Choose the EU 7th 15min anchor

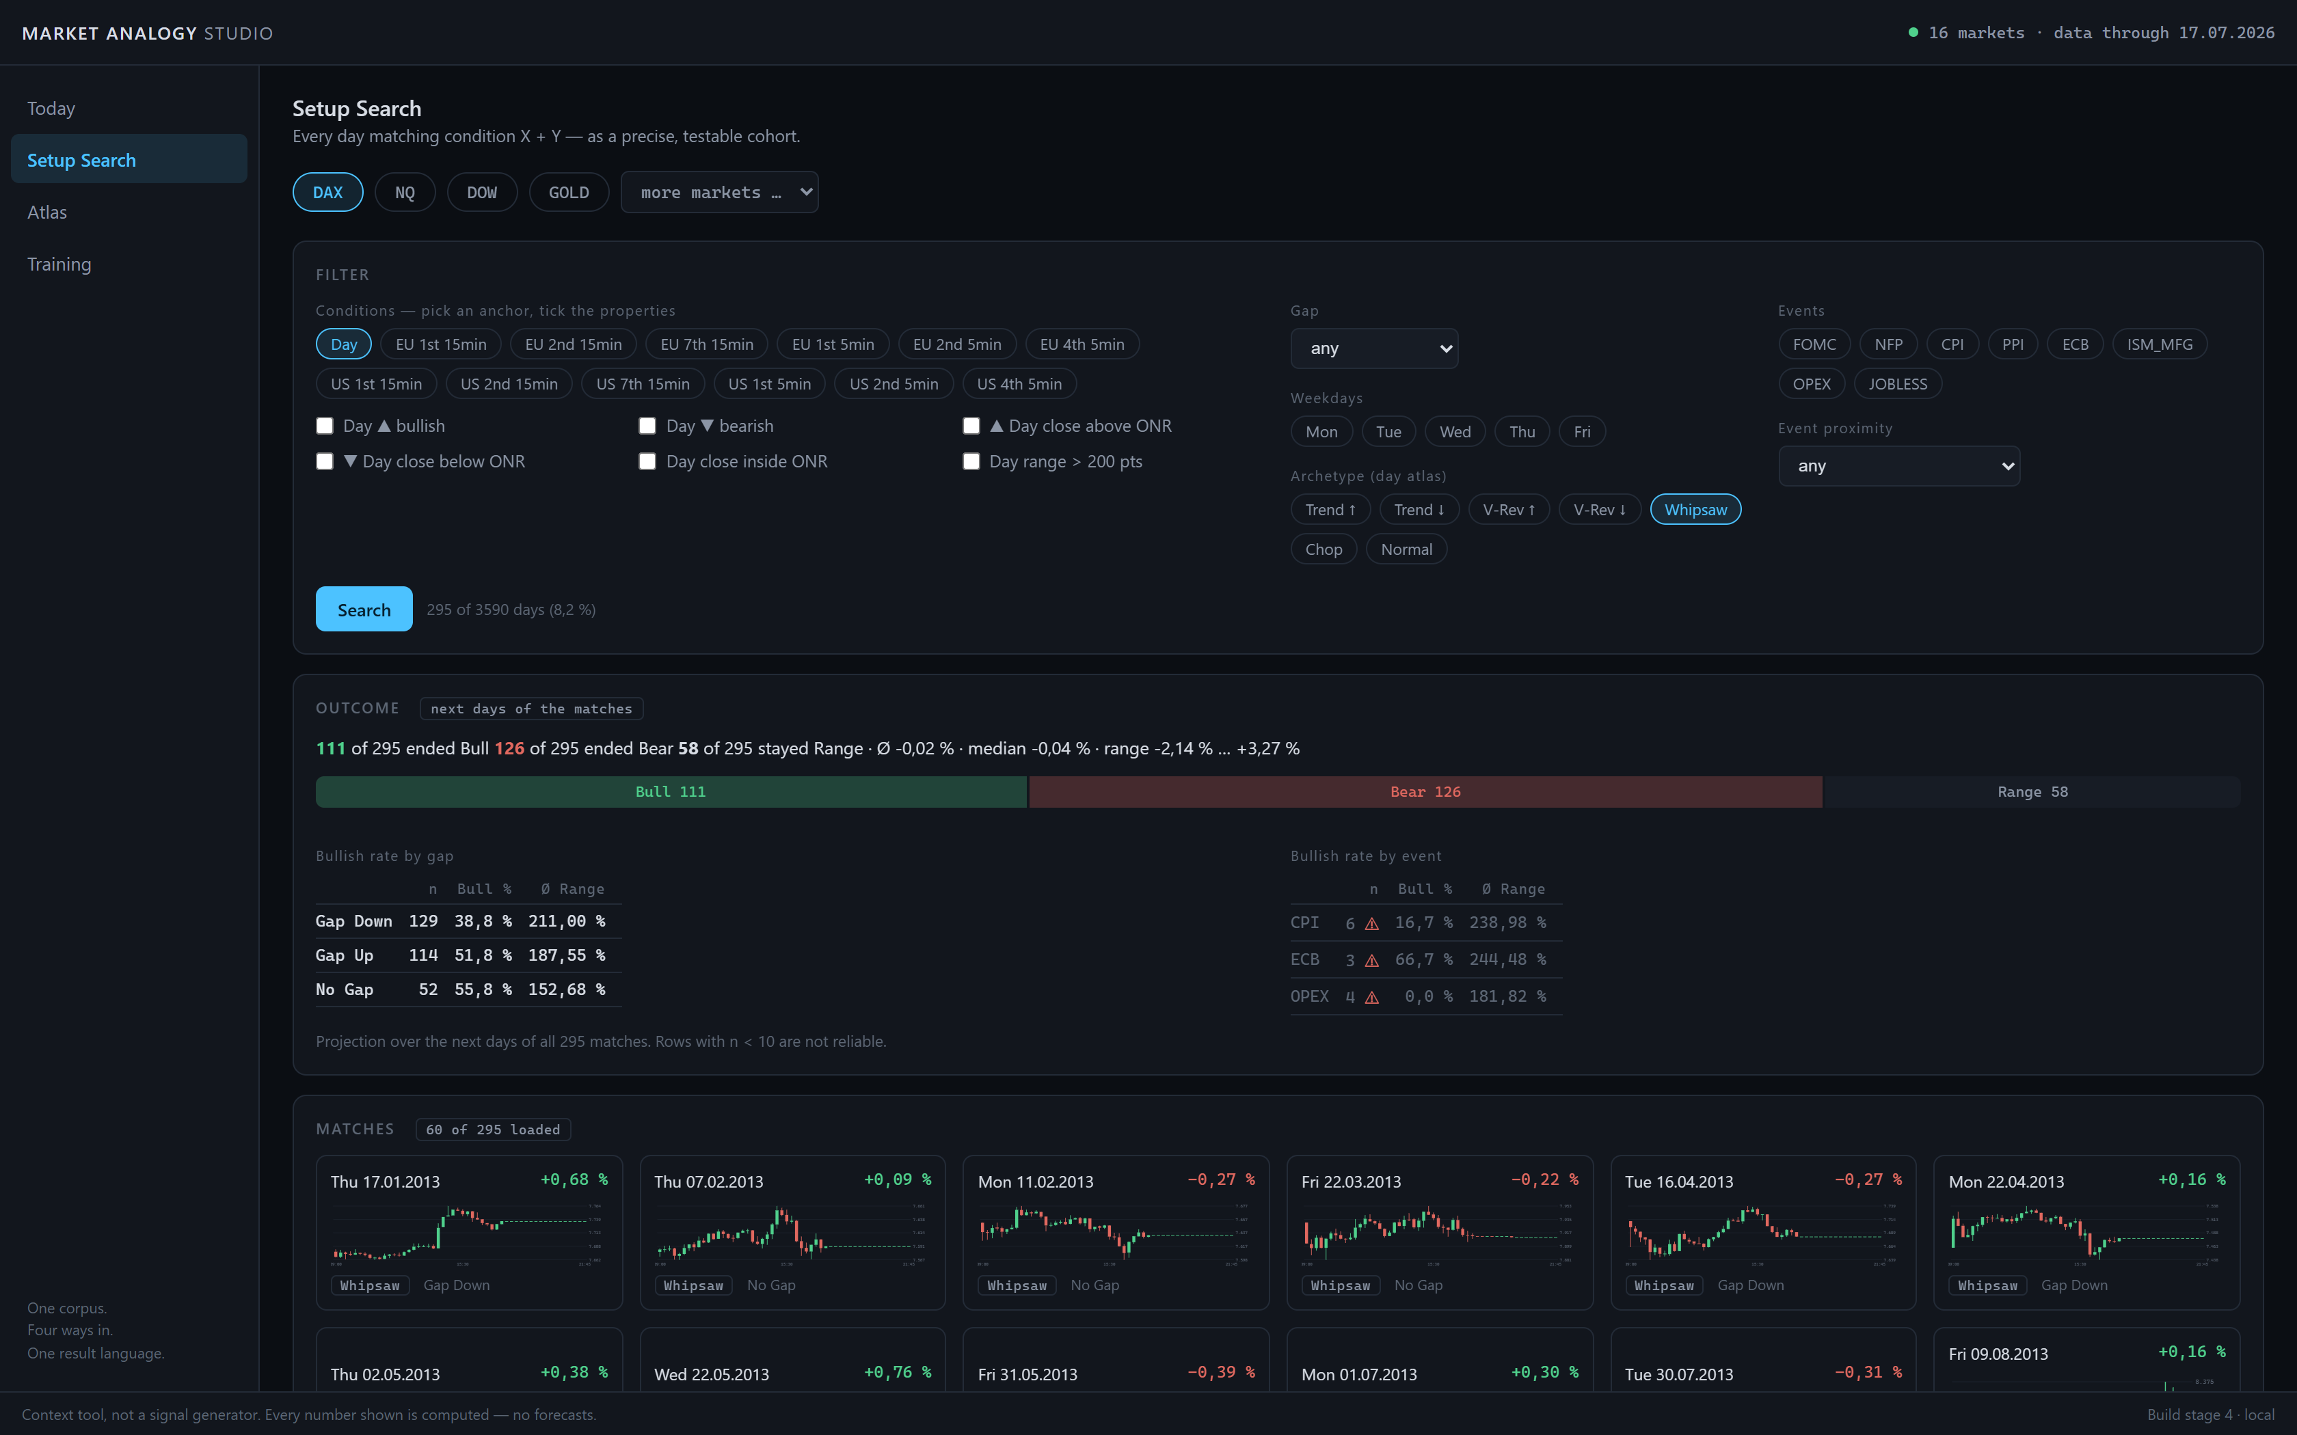[707, 344]
